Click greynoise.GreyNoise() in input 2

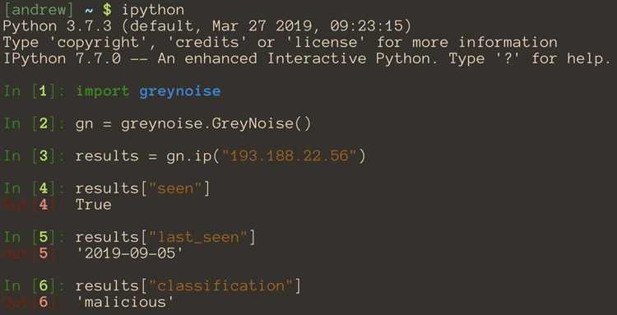(216, 124)
